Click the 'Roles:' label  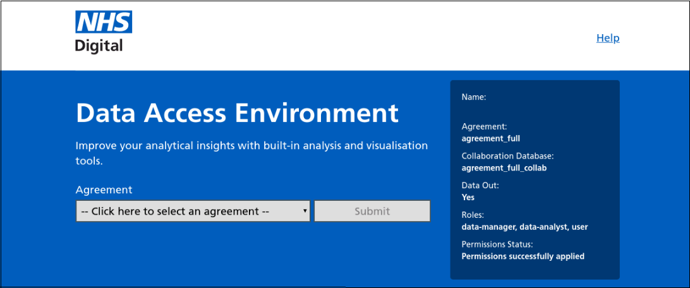coord(473,215)
